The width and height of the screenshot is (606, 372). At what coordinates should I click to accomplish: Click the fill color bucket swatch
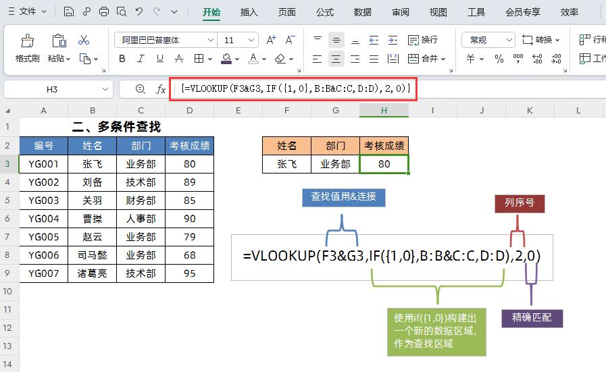[227, 59]
